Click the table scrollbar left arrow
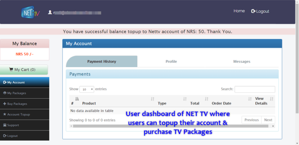This screenshot has height=145, width=299. (x=71, y=126)
